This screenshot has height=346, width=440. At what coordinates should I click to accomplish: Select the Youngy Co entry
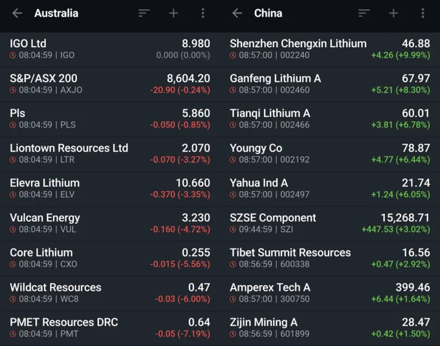[x=330, y=154]
